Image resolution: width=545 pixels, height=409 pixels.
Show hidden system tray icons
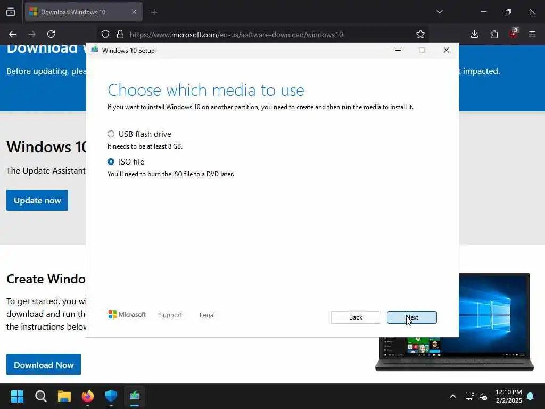click(x=452, y=396)
